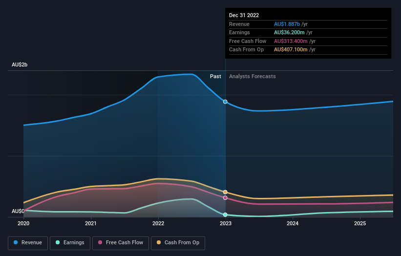Screen dimensions: 401x256
Task: Click the 2022 x-axis label
Action: click(x=158, y=223)
